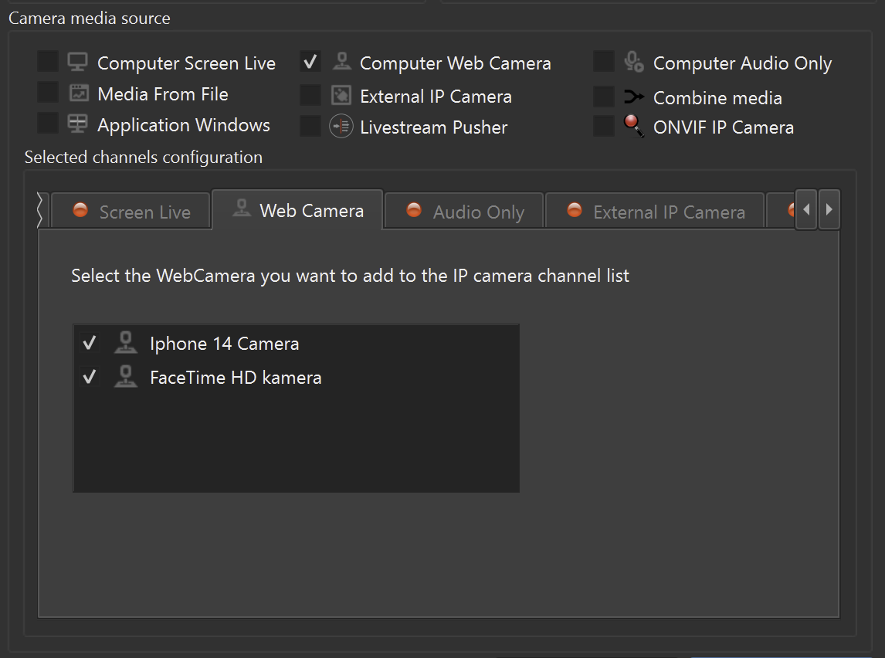Click the Computer Screen Live monitor icon
The image size is (885, 658).
[x=77, y=63]
